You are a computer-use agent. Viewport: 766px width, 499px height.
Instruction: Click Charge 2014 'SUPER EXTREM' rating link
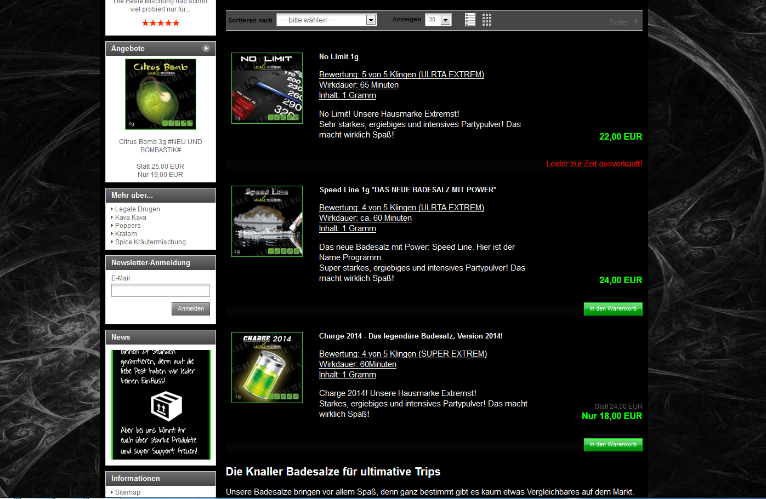coord(403,354)
